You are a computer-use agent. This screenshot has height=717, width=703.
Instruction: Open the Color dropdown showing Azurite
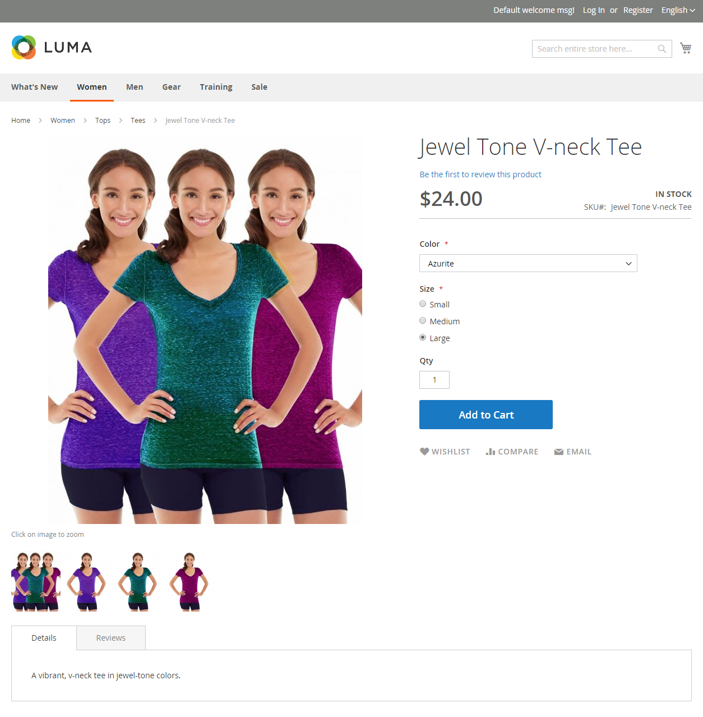[528, 263]
